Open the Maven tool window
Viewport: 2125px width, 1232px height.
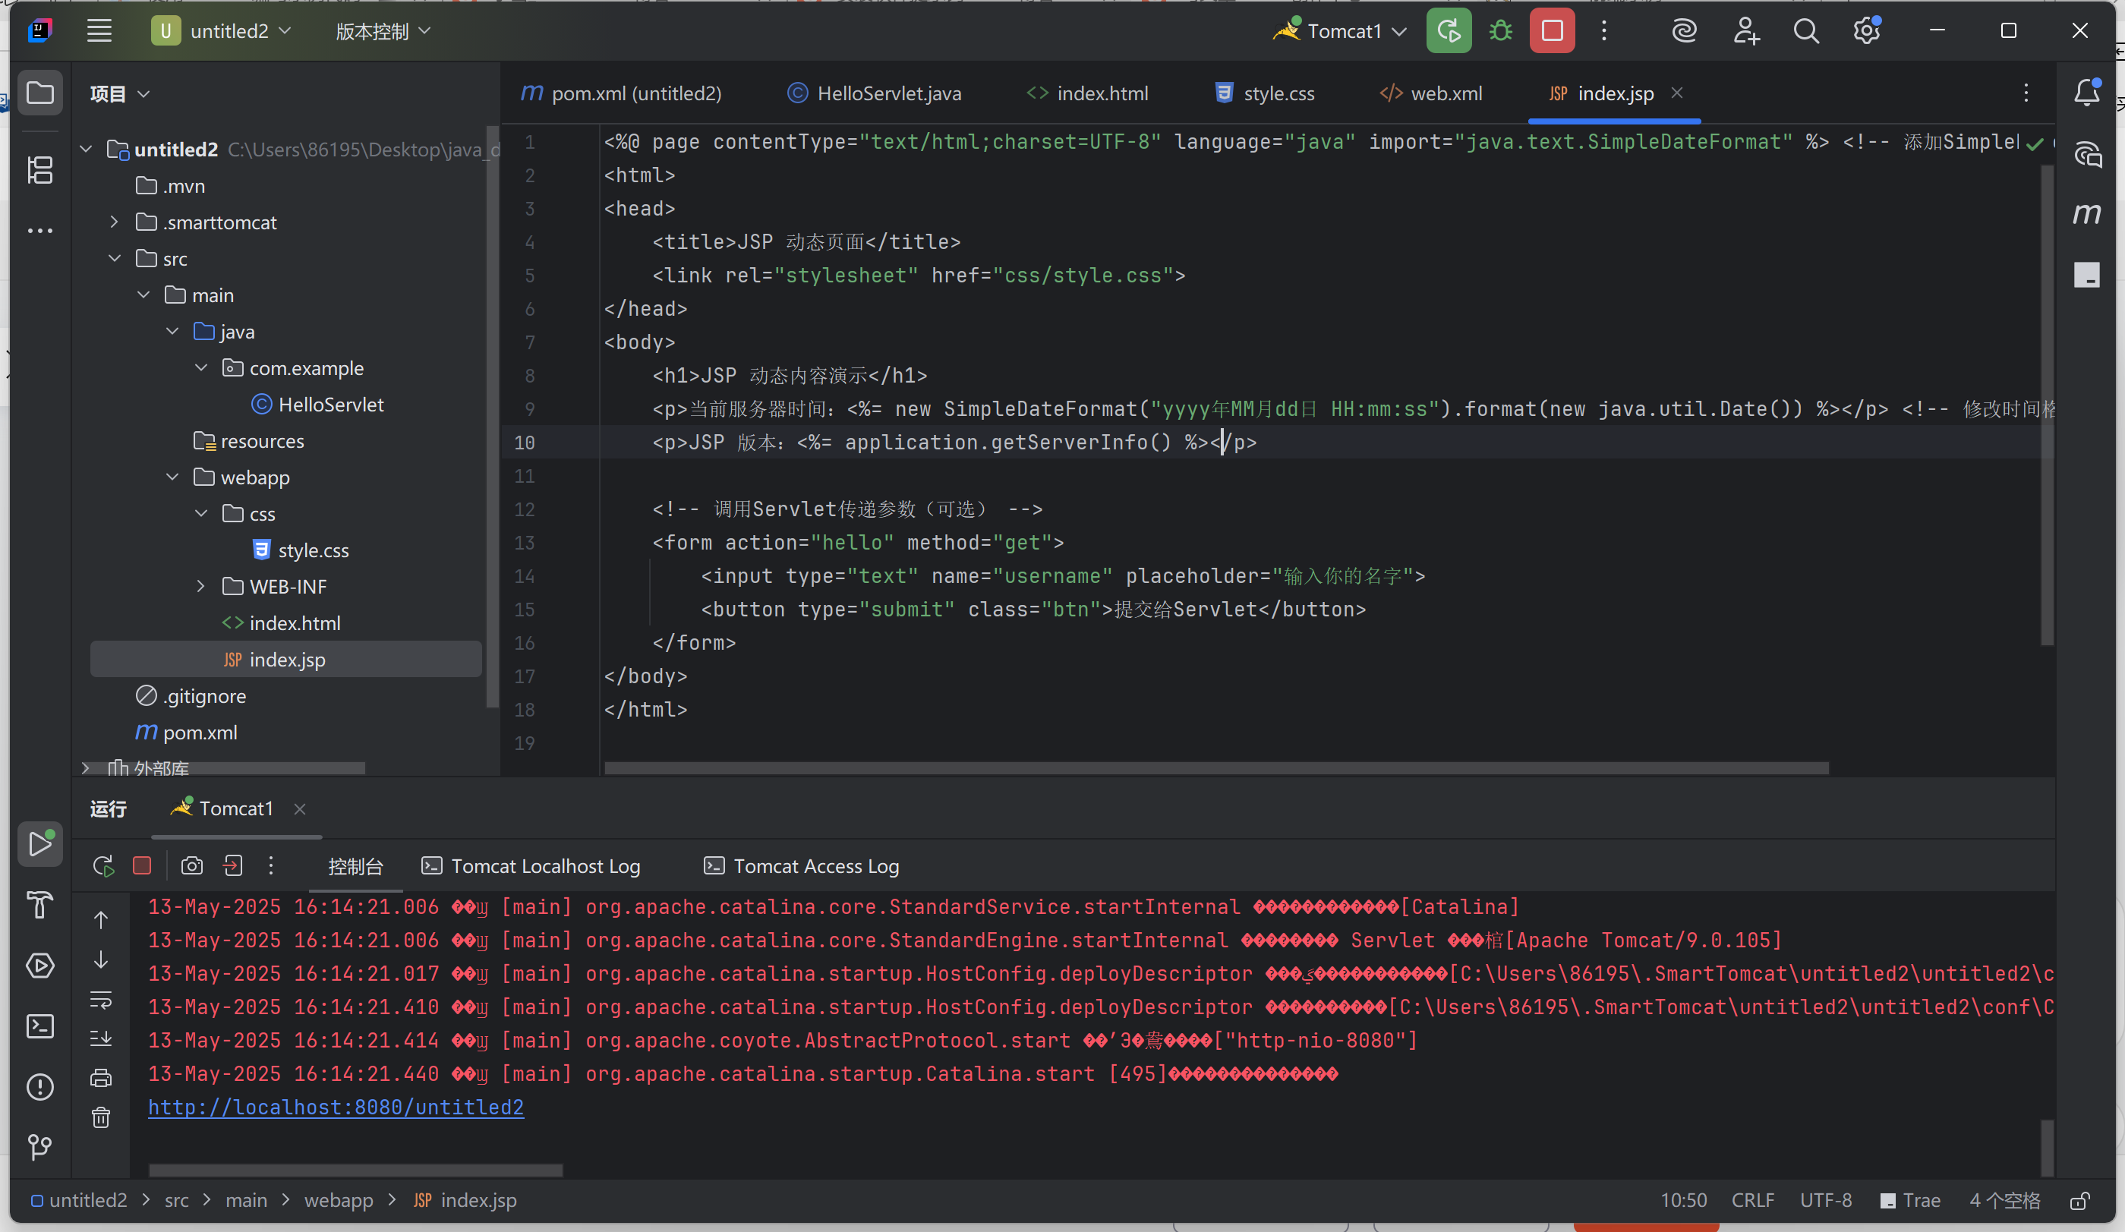click(x=2087, y=213)
